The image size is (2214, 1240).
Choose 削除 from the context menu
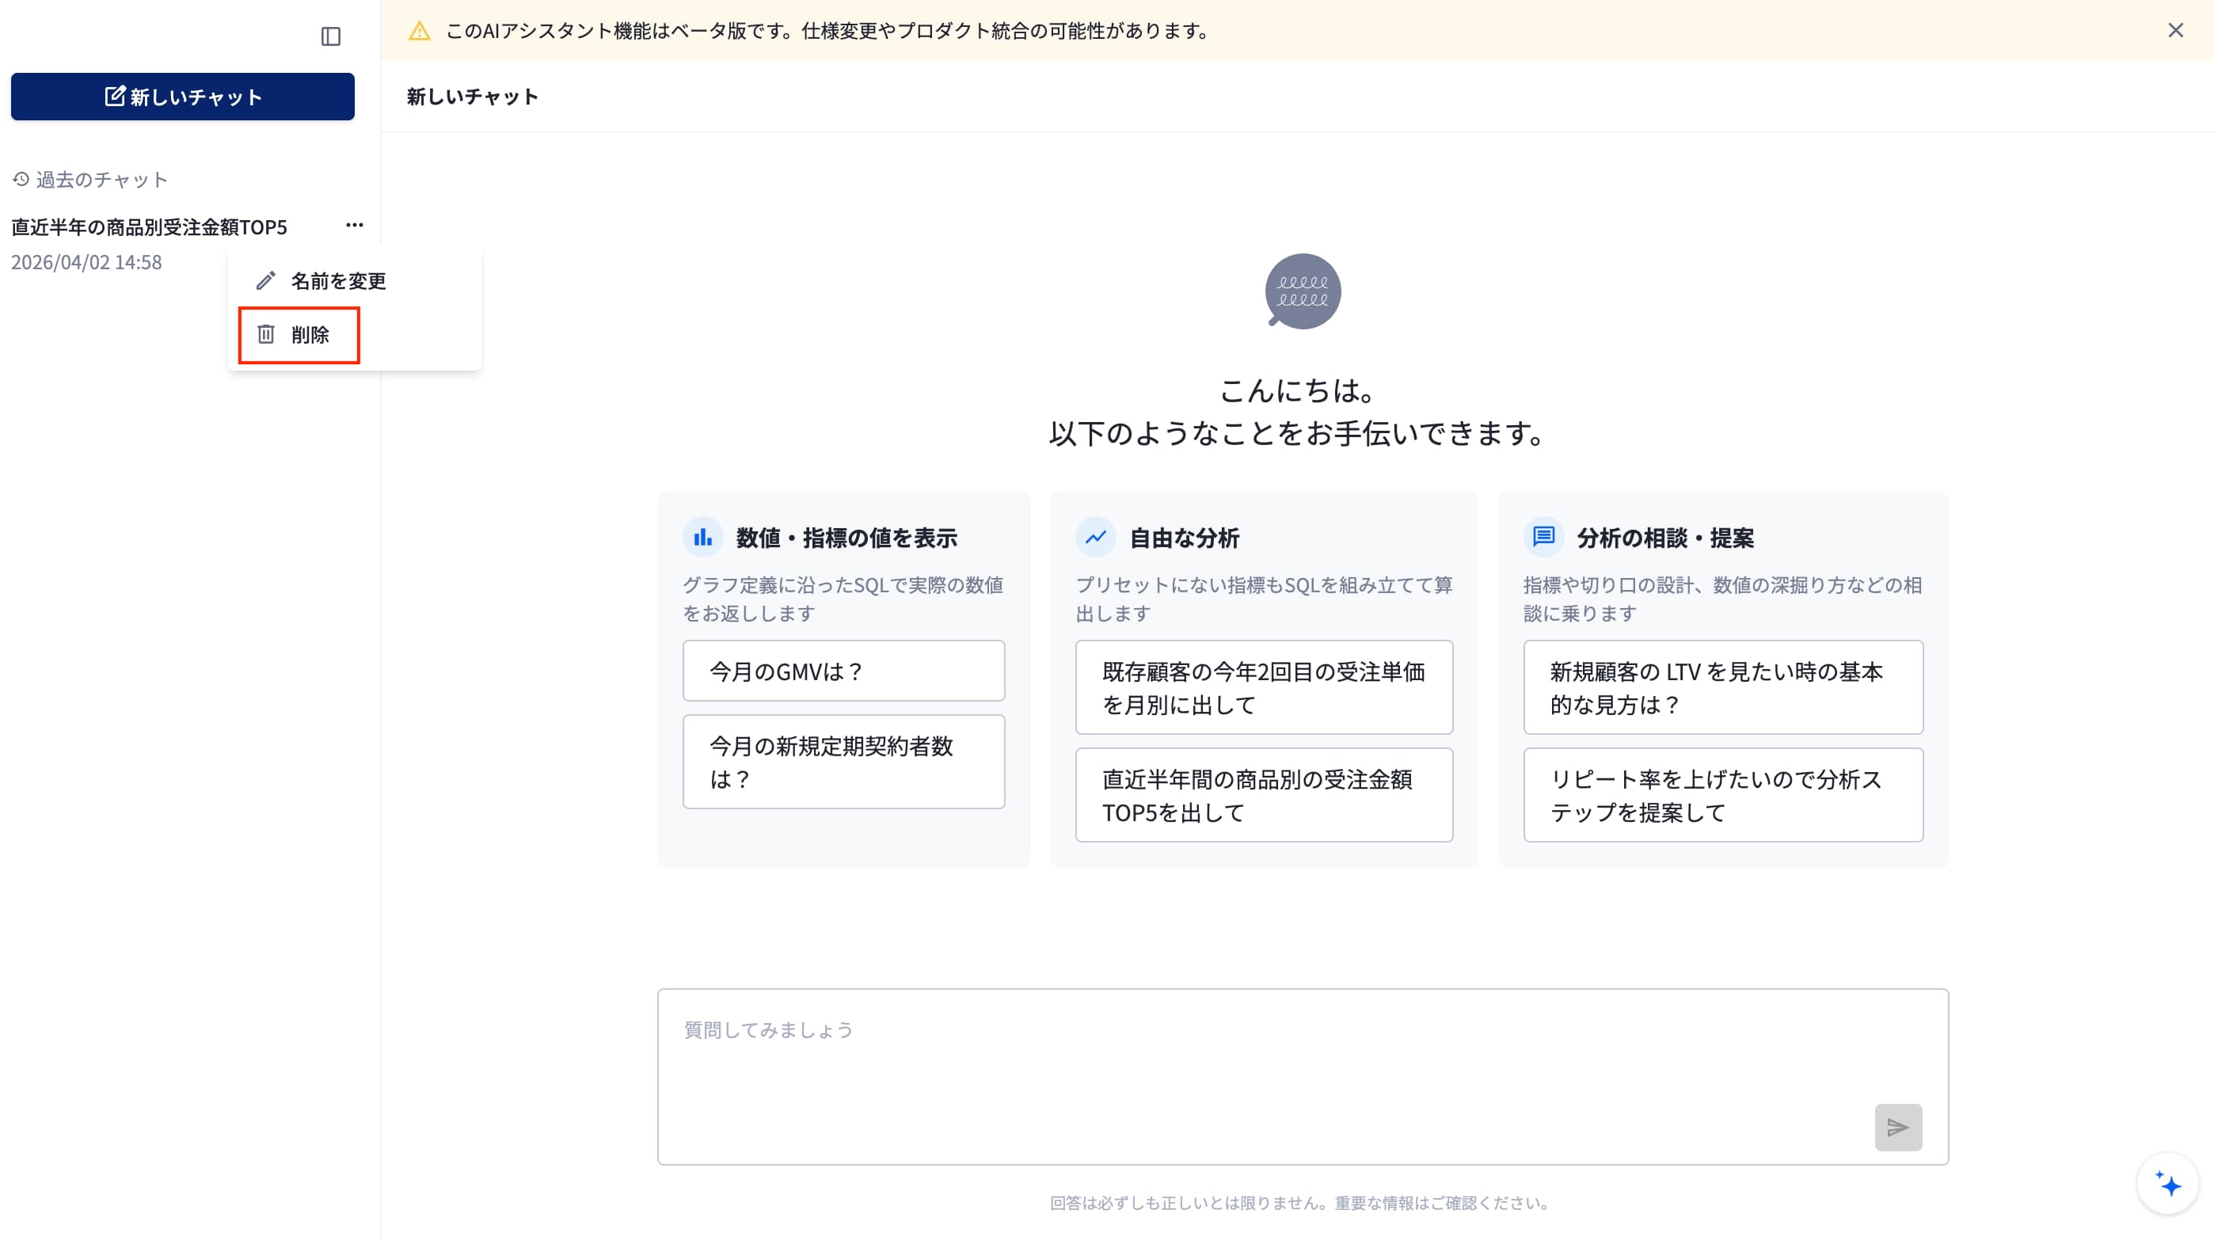click(299, 334)
